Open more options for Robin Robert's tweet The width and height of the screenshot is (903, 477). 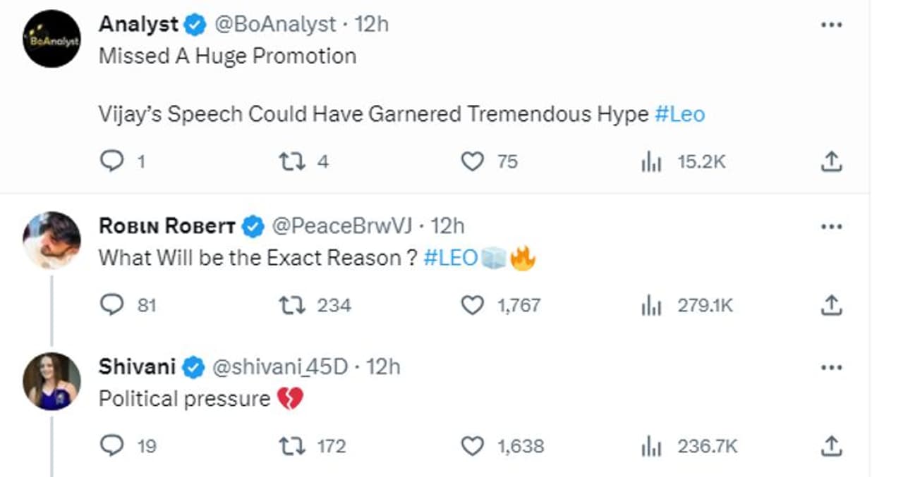click(832, 226)
